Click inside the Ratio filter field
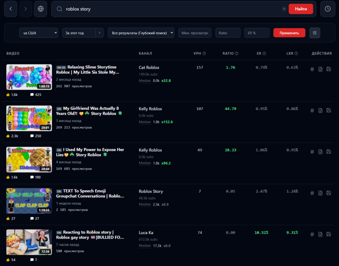Viewport: 339px width, 266px height. pyautogui.click(x=228, y=33)
